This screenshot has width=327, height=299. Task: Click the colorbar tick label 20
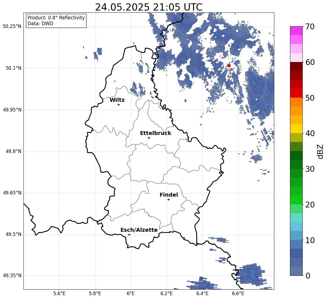pos(310,205)
